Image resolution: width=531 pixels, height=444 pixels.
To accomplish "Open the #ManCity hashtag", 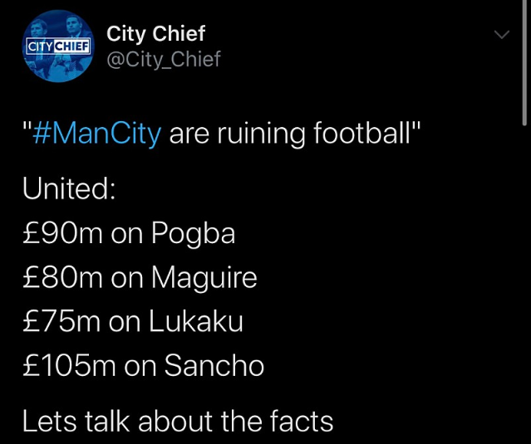I will (96, 133).
